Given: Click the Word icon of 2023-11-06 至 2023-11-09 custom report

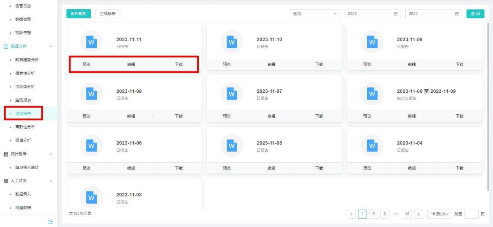Looking at the screenshot, I should (372, 94).
